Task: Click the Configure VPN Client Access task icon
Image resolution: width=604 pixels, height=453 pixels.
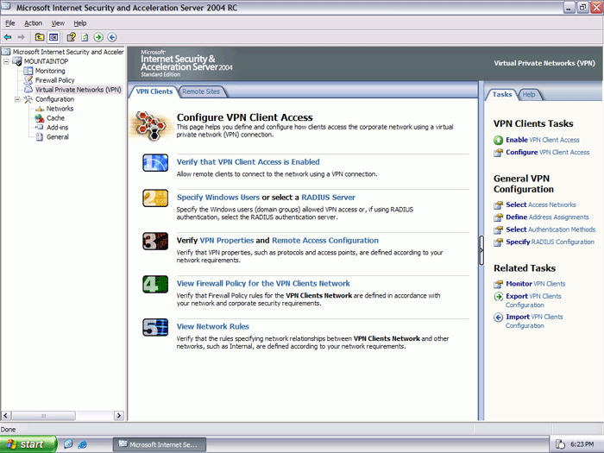Action: click(498, 153)
